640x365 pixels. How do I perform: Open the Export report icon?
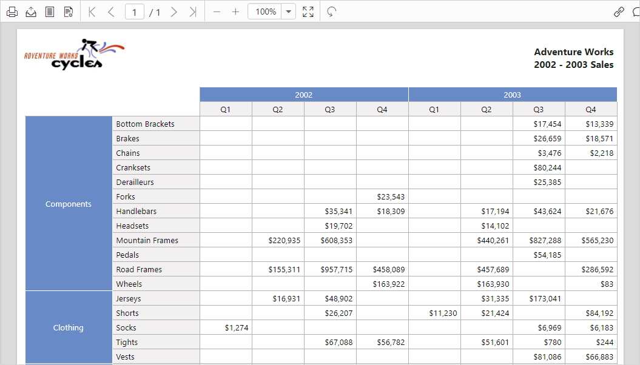point(30,12)
